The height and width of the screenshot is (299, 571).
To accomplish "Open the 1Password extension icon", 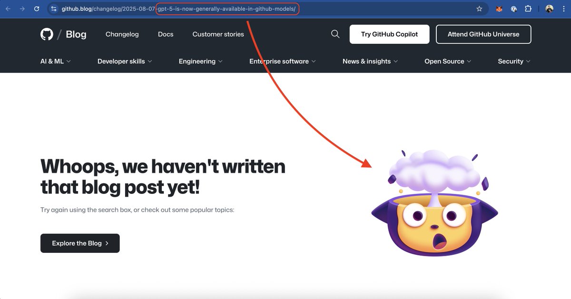I will pos(514,9).
